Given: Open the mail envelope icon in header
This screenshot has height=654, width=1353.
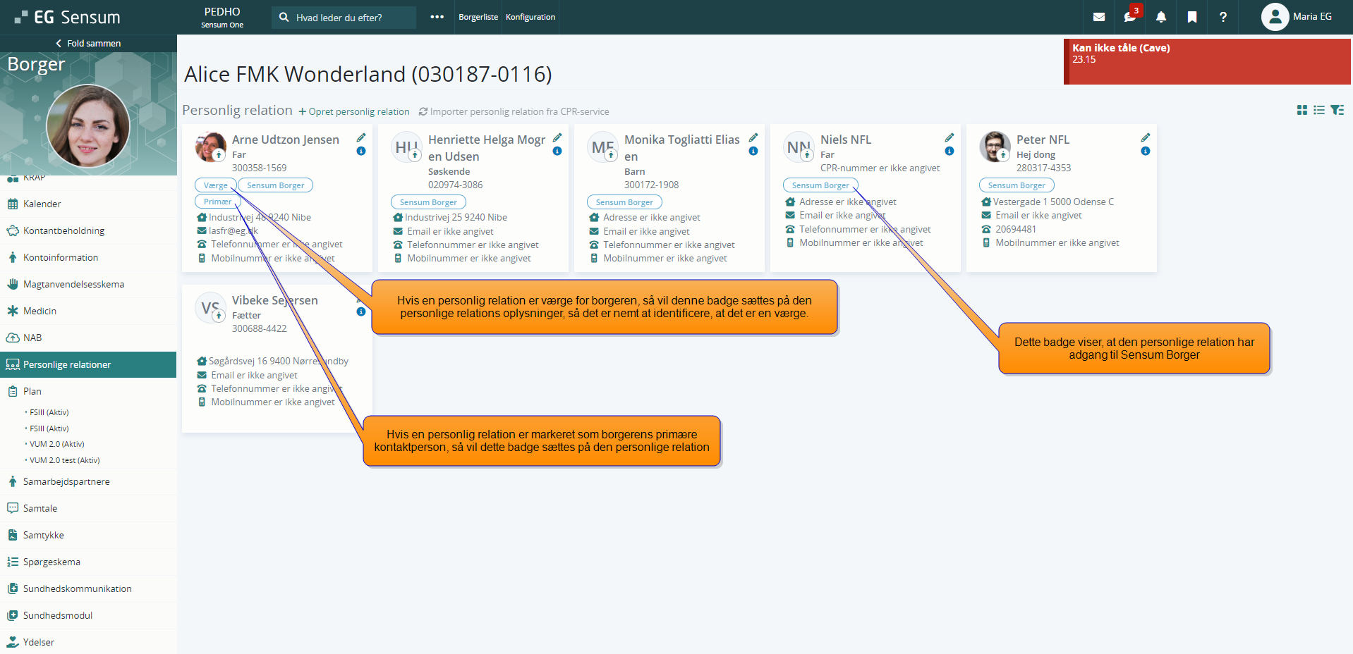Looking at the screenshot, I should (1099, 17).
